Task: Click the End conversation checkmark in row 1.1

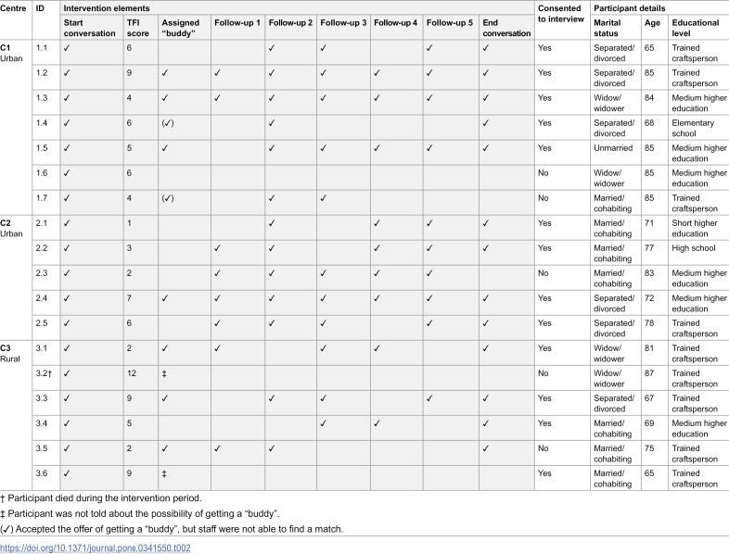Action: (486, 48)
